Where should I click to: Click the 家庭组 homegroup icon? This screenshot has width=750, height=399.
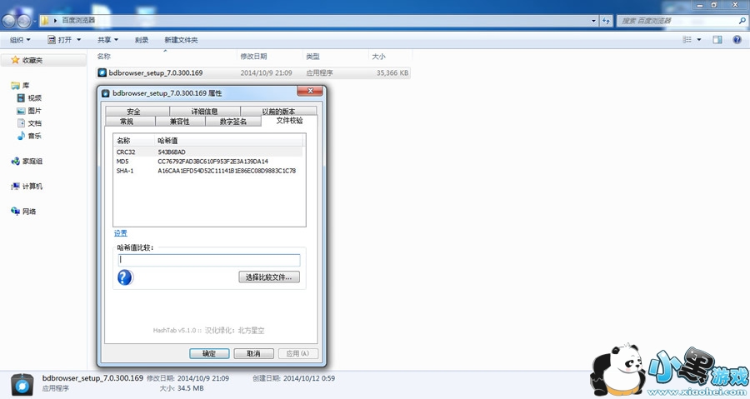(15, 162)
